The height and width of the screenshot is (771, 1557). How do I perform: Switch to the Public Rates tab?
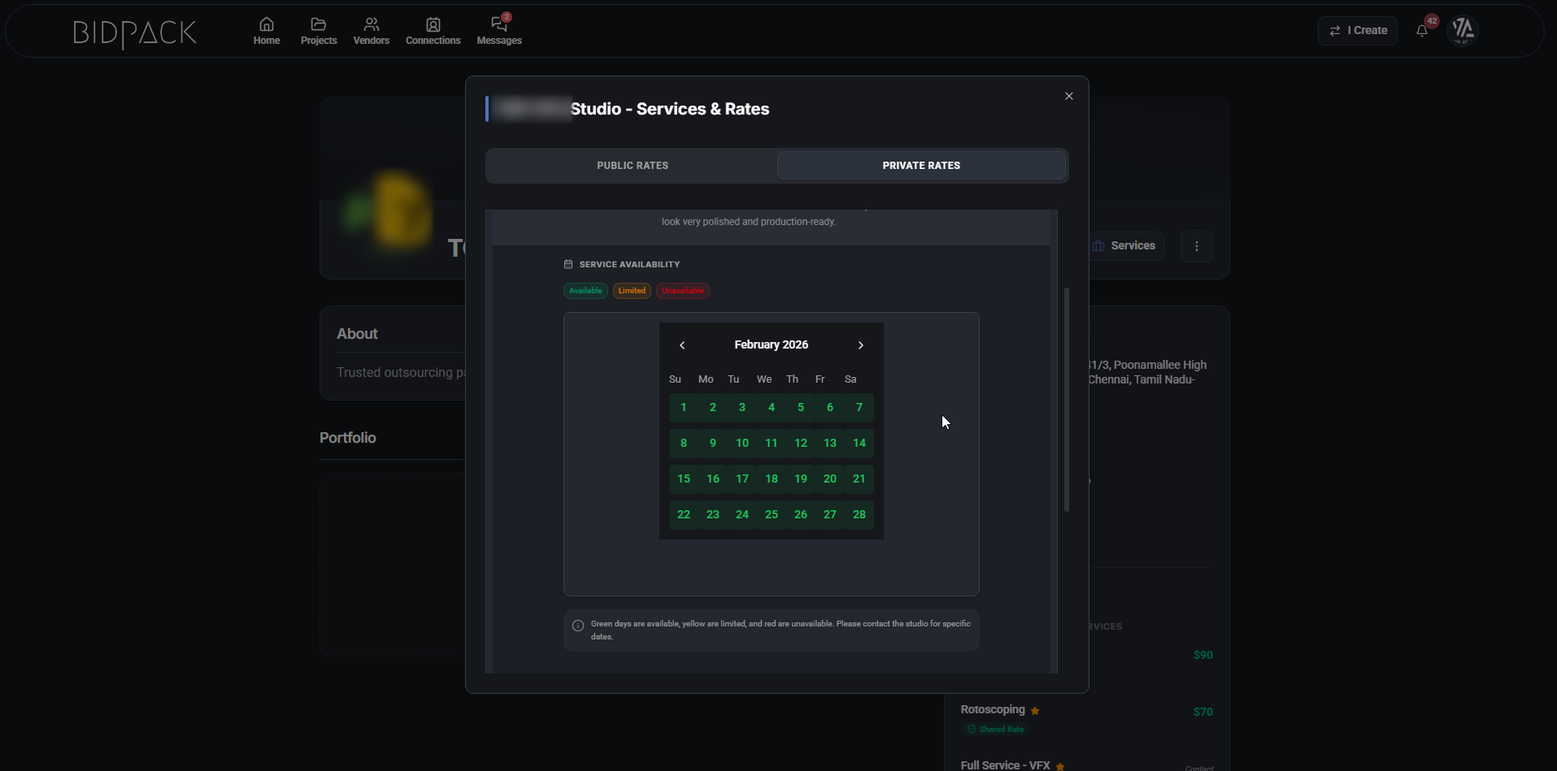point(632,165)
